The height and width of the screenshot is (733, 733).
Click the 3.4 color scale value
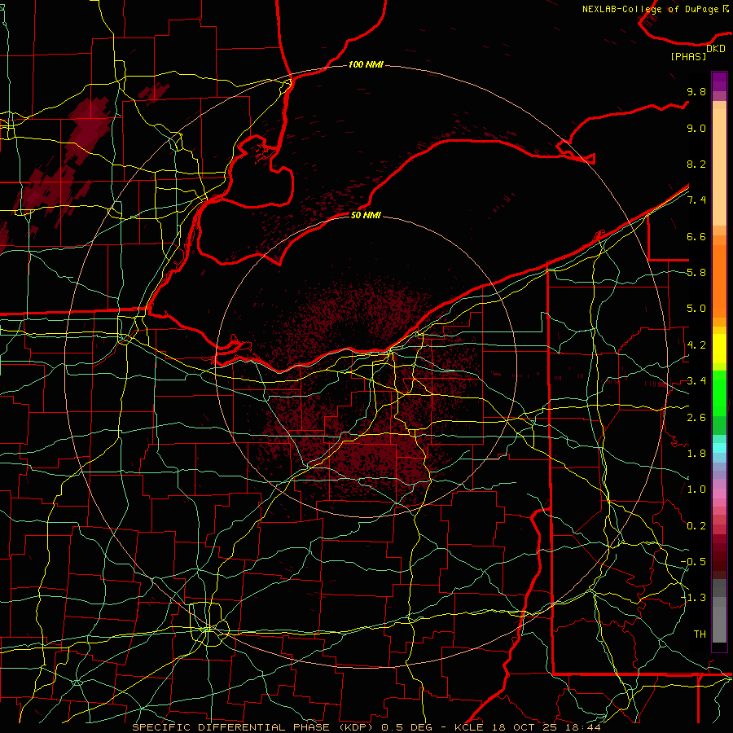696,381
